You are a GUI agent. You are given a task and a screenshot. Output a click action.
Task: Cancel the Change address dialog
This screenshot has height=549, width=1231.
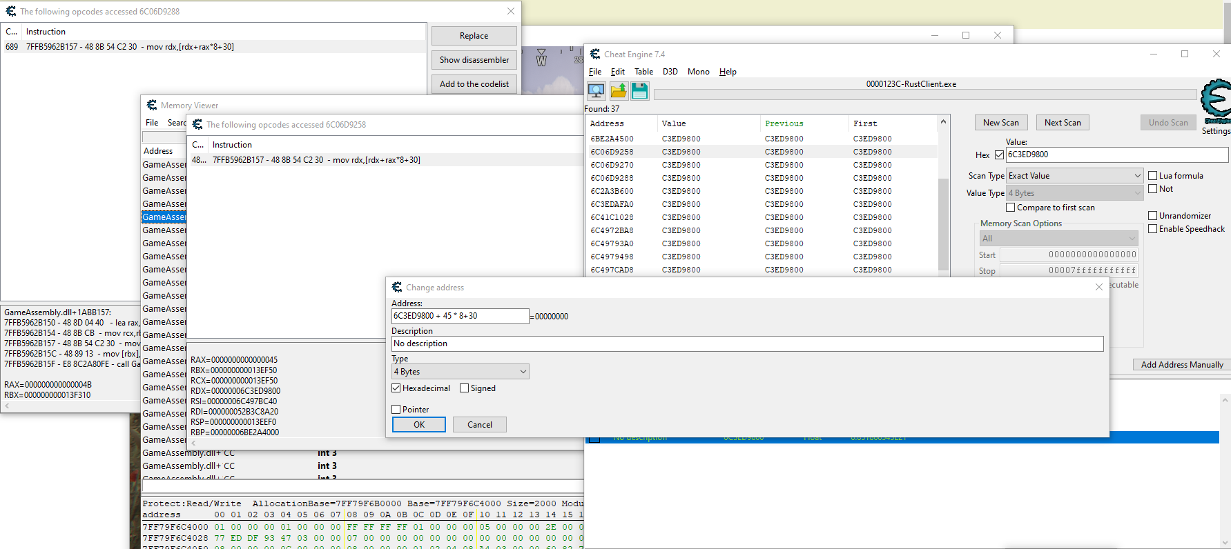480,425
